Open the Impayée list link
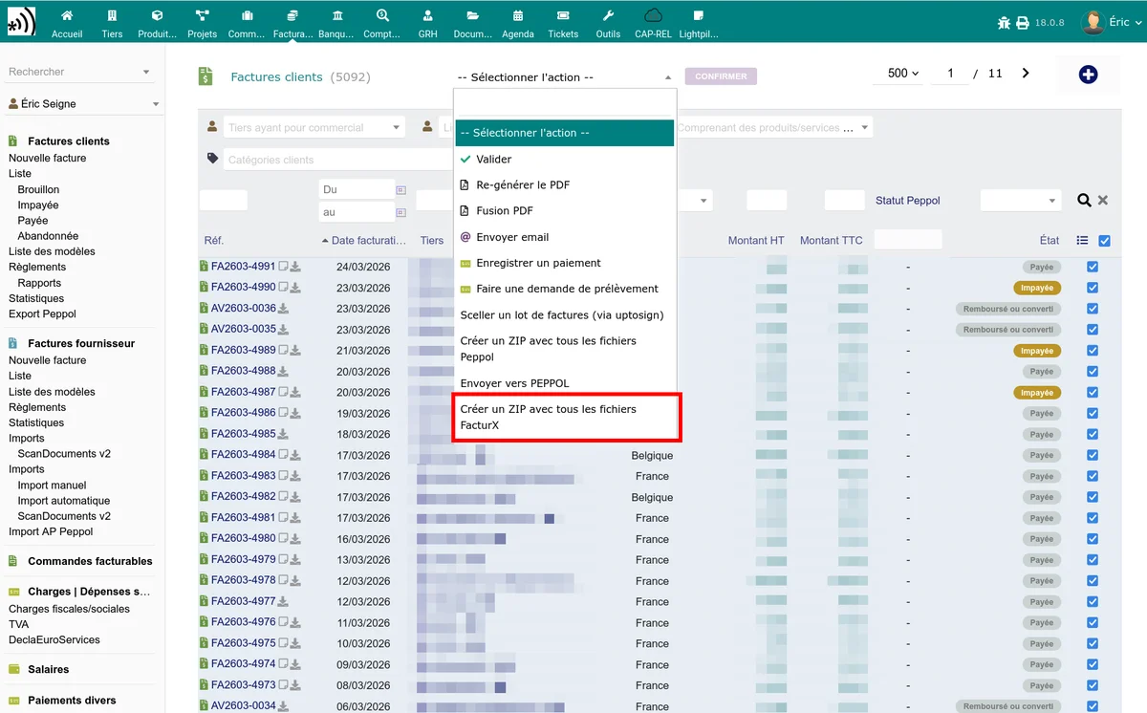Image resolution: width=1147 pixels, height=713 pixels. (x=38, y=205)
